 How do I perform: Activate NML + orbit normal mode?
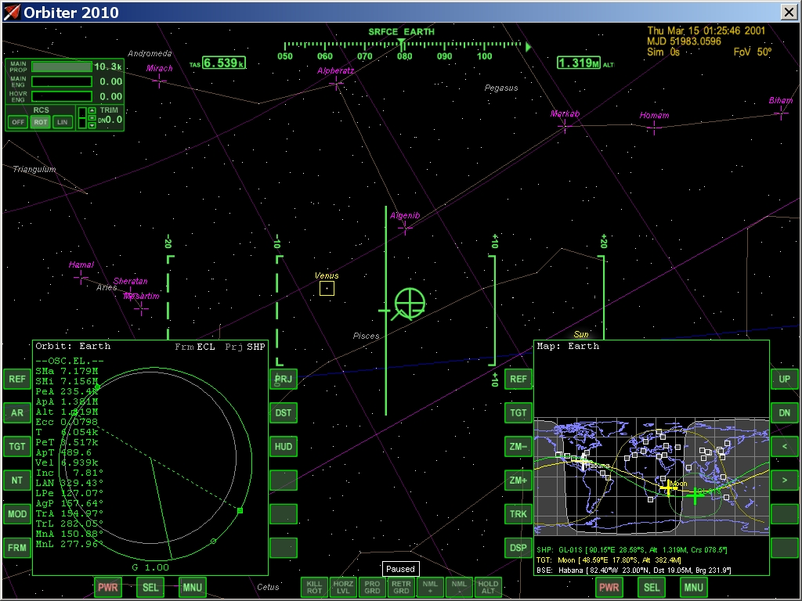(430, 587)
